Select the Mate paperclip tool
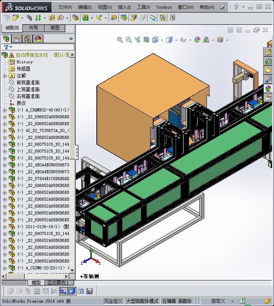This screenshot has width=274, height=306. pos(29,18)
